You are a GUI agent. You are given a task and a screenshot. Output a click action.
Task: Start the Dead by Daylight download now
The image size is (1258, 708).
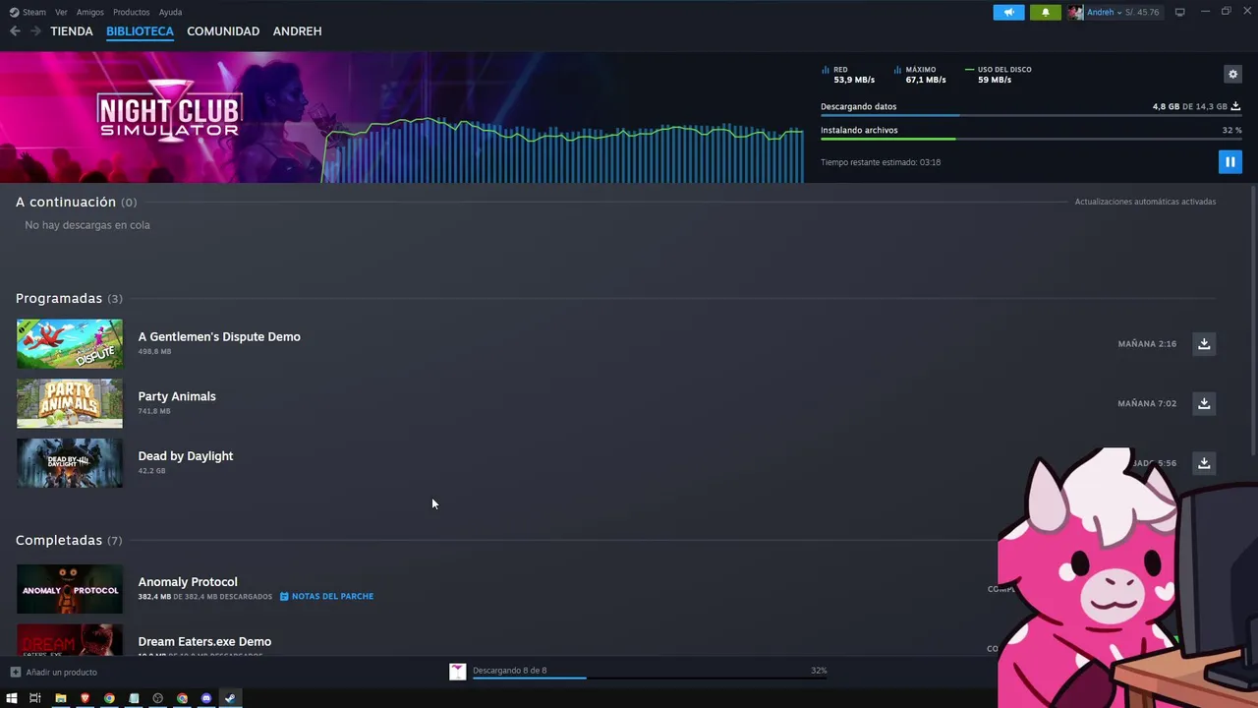[1204, 463]
